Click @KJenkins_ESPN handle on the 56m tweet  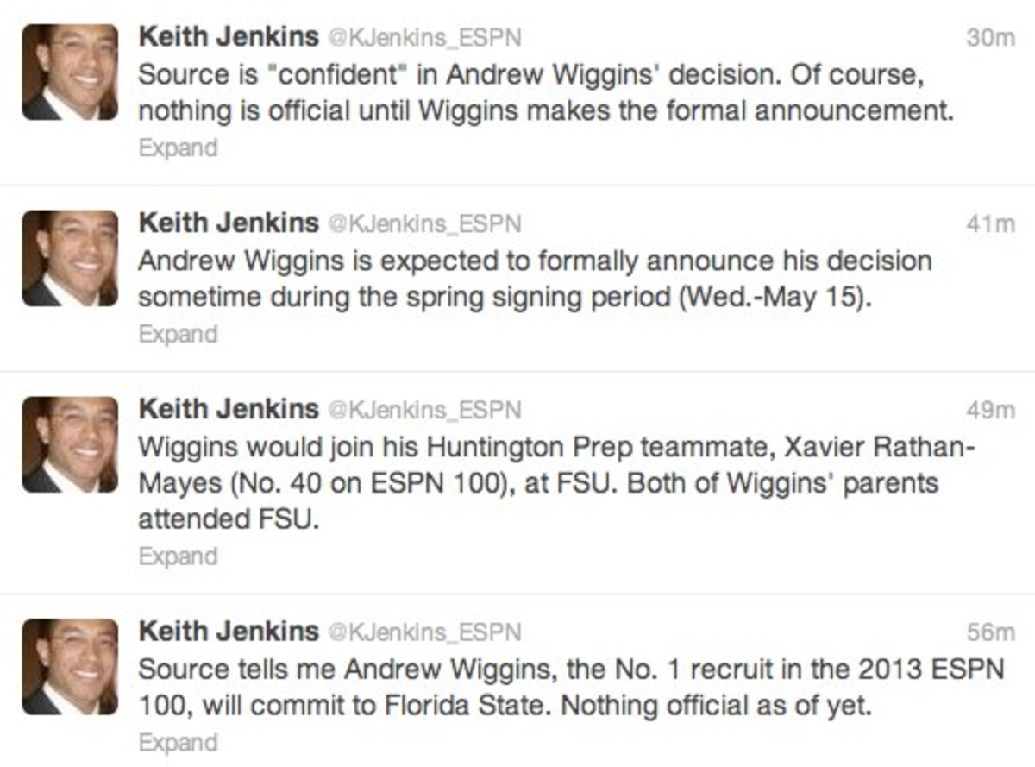(x=423, y=633)
